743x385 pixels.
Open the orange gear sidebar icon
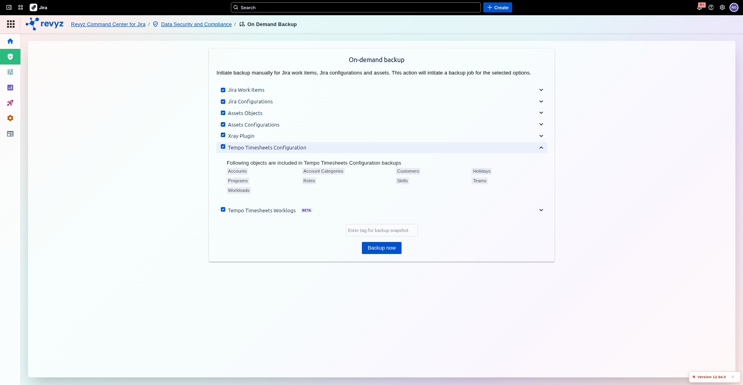coord(10,118)
